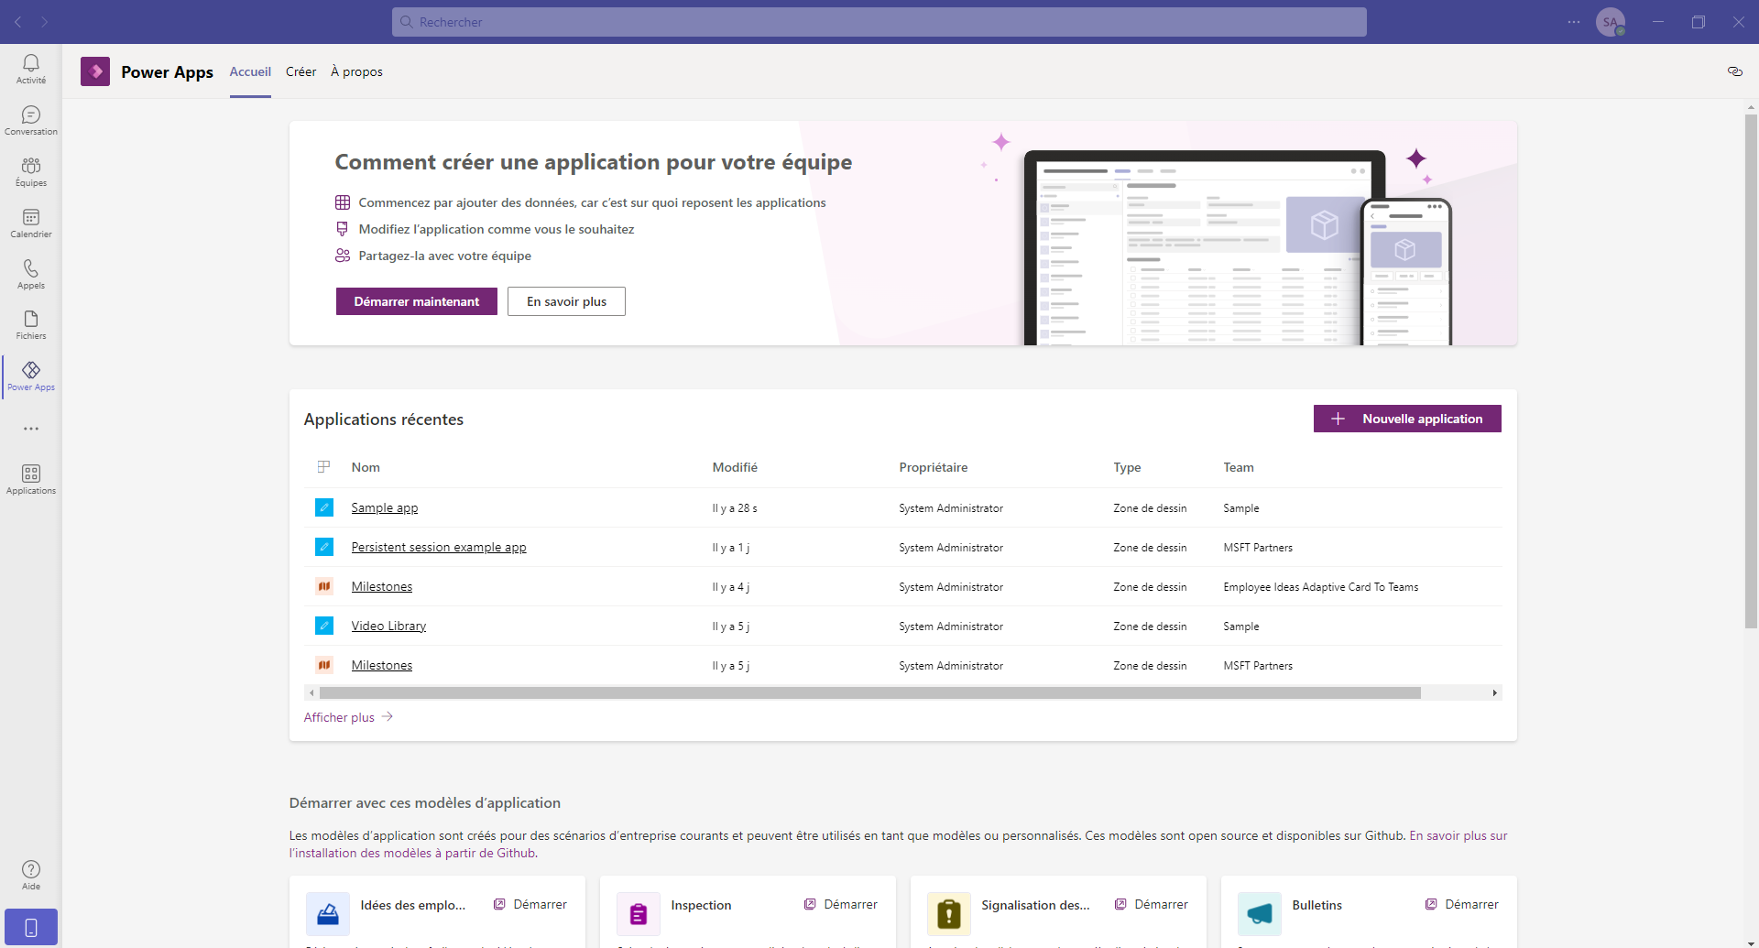Viewport: 1759px width, 948px height.
Task: Click the Inspection template icon
Action: tap(639, 913)
